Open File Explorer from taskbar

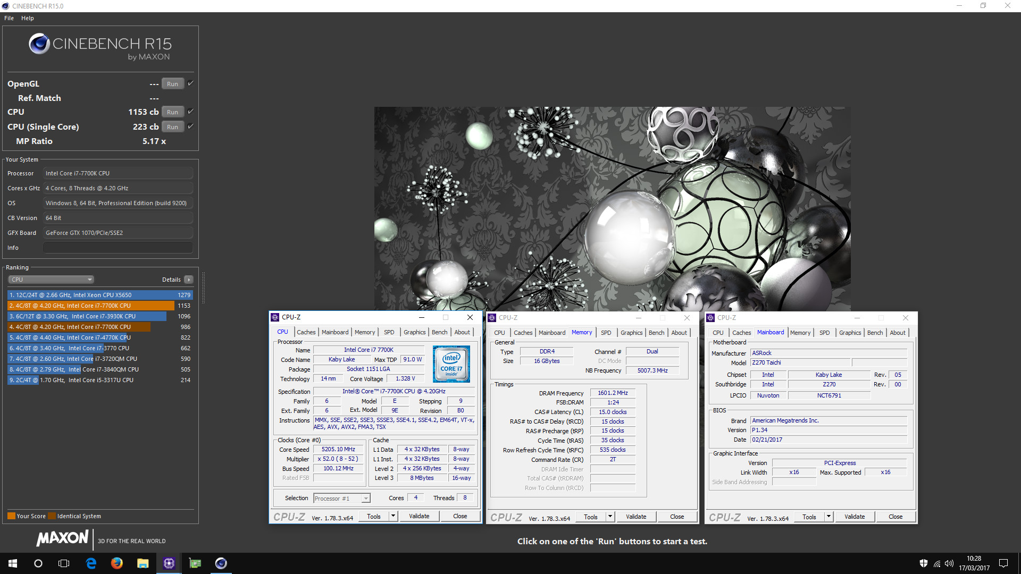tap(143, 563)
